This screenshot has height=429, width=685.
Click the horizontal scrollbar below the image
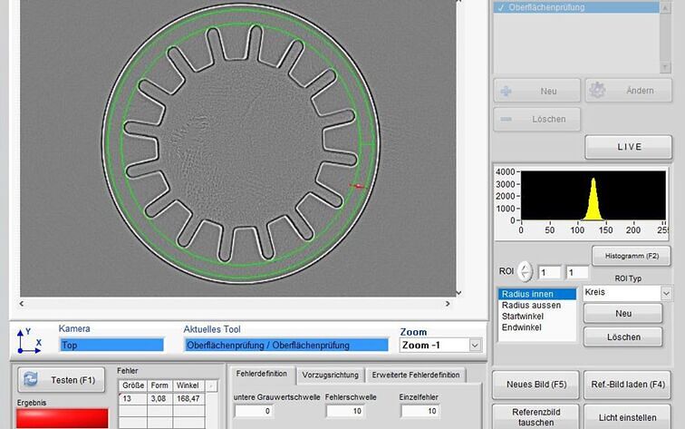236,304
